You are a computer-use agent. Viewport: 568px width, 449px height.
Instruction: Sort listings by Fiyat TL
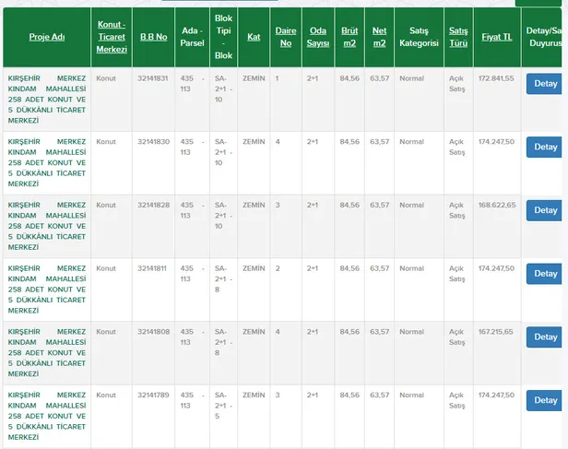pos(497,37)
